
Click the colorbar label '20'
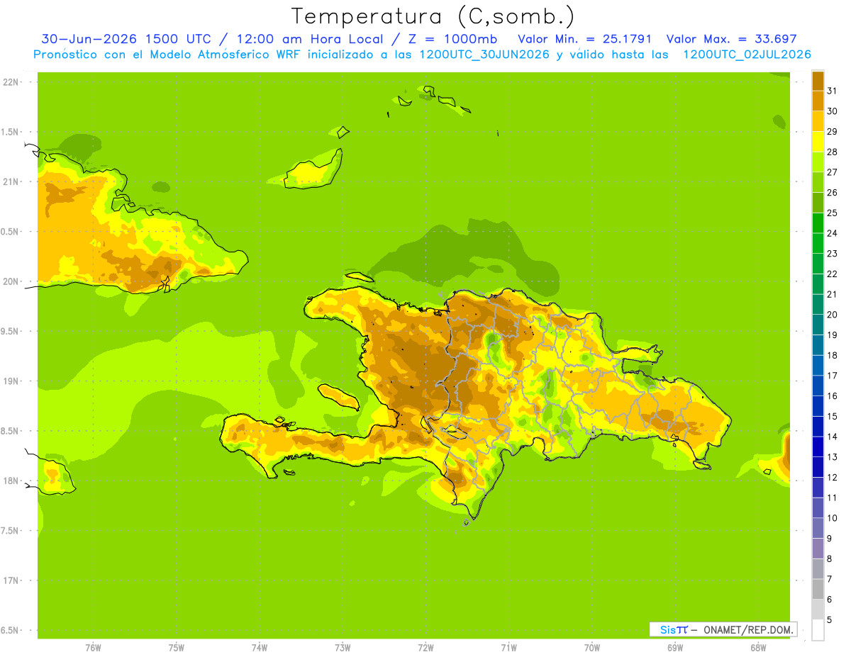point(832,315)
